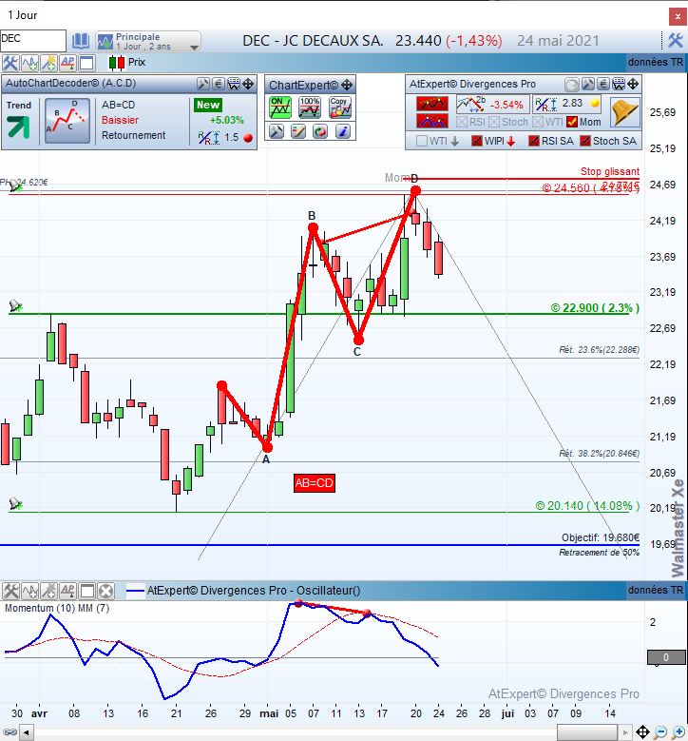Viewport: 688px width, 741px height.
Task: Close oscillator panel X icon
Action: click(x=106, y=591)
